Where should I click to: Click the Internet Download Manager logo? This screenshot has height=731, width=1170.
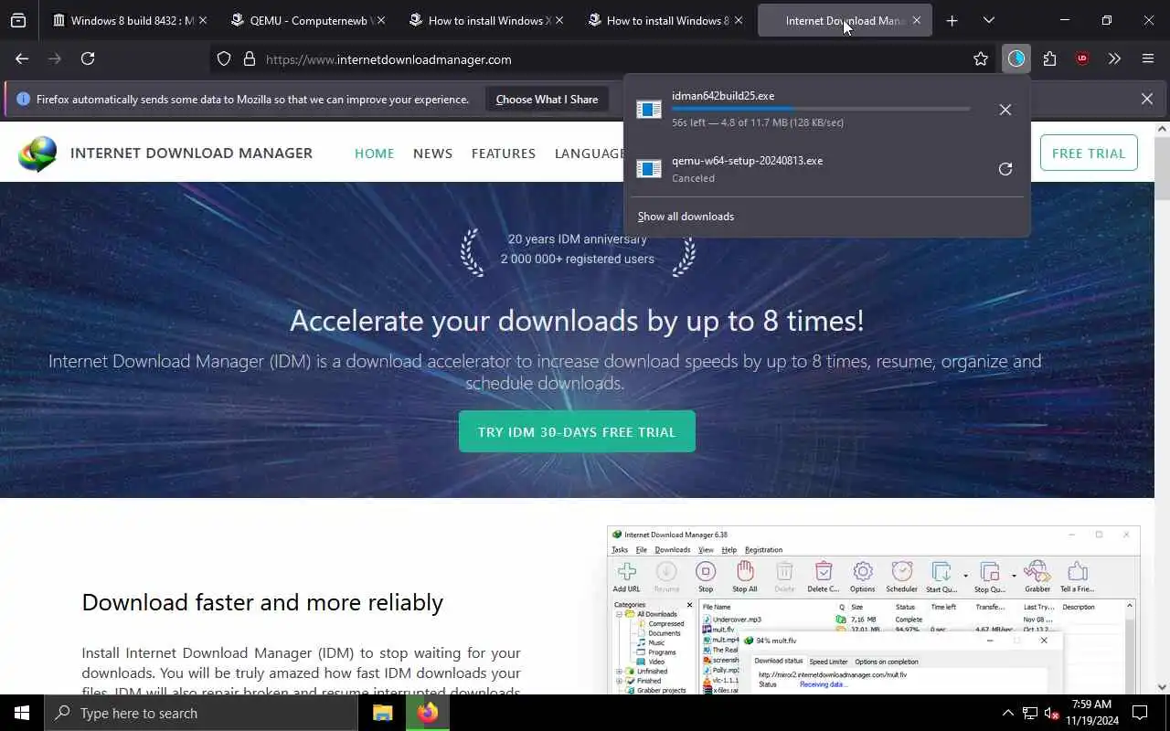(x=165, y=154)
